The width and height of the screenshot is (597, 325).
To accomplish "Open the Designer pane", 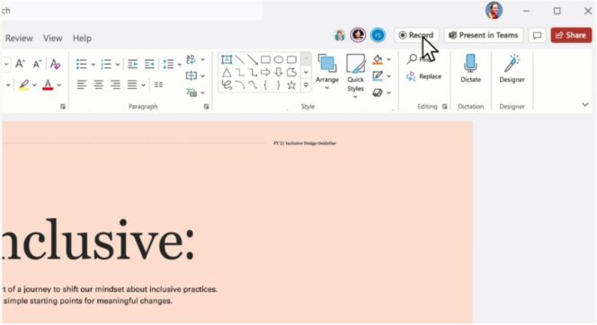I will coord(512,68).
